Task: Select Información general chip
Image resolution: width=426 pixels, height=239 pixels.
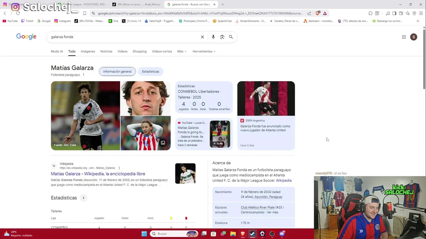Action: [117, 71]
